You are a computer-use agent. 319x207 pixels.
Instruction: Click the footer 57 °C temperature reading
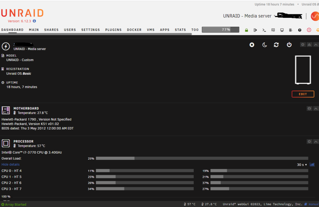[189, 204]
